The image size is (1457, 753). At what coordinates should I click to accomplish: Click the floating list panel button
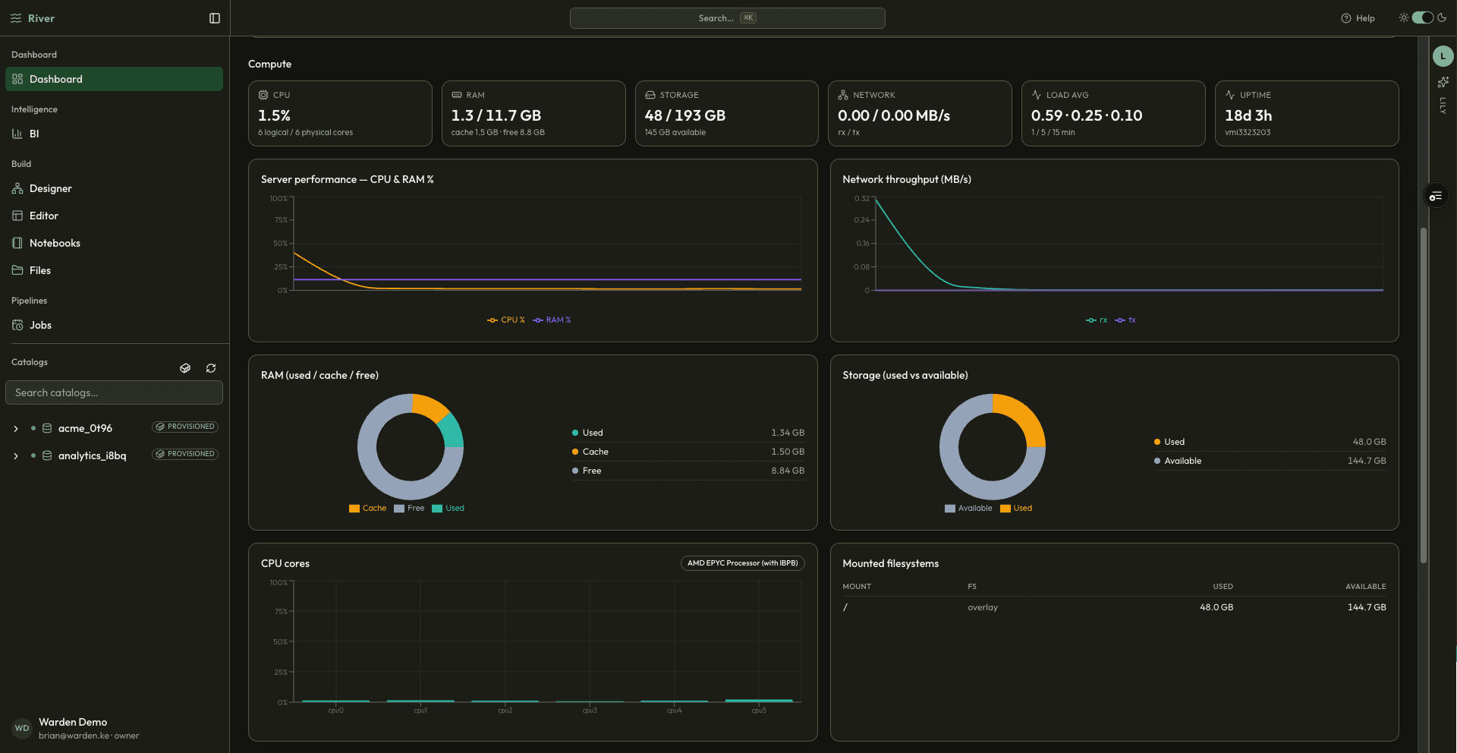[1436, 196]
